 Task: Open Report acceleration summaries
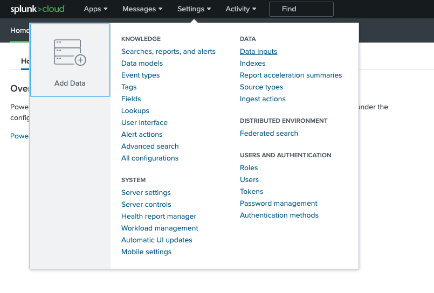point(291,75)
